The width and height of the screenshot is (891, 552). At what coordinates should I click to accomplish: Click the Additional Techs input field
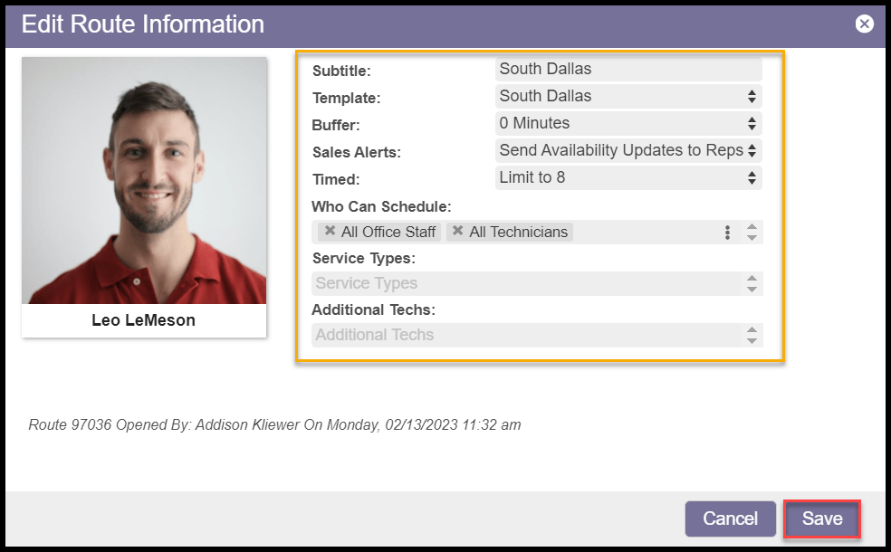tap(525, 335)
